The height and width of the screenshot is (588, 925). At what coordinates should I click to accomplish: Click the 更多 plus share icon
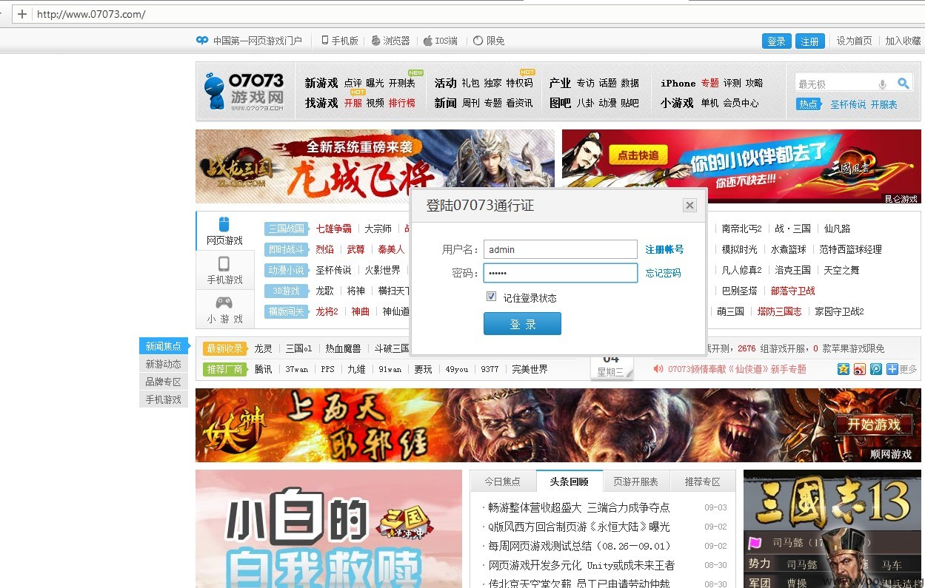pos(892,369)
